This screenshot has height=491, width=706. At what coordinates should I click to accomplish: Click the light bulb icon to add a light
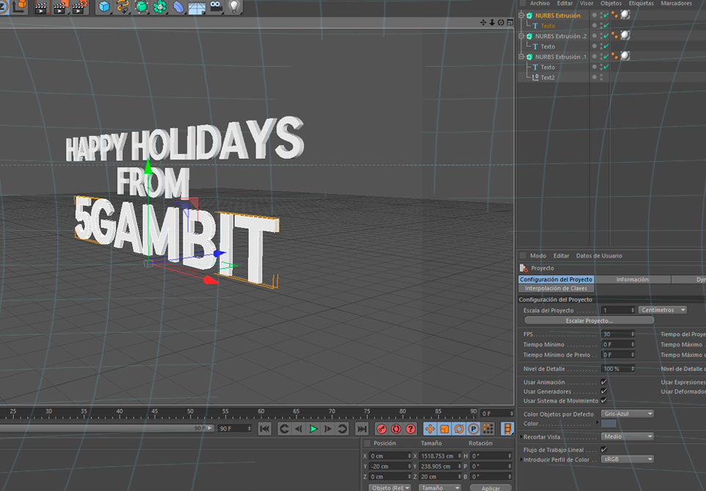(234, 7)
